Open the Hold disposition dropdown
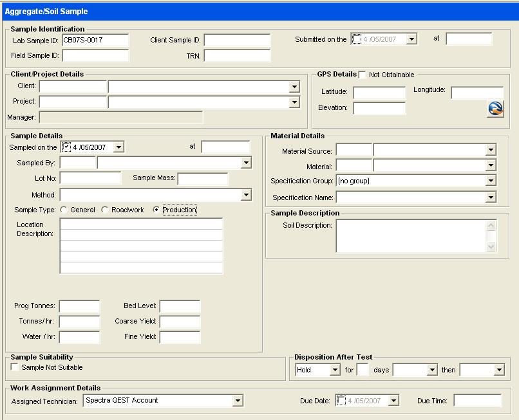This screenshot has height=420, width=519. tap(335, 370)
